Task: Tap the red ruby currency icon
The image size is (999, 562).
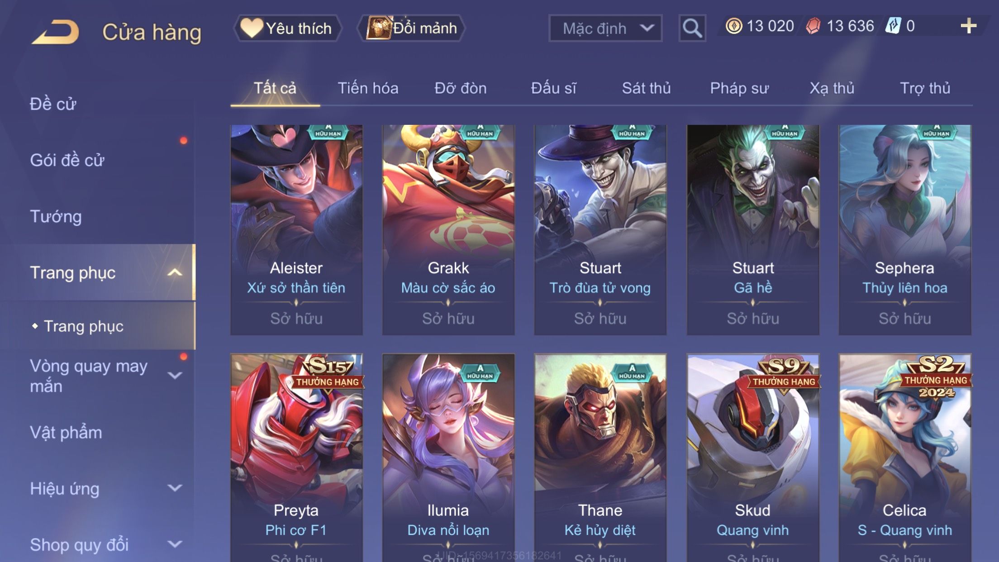Action: point(813,26)
